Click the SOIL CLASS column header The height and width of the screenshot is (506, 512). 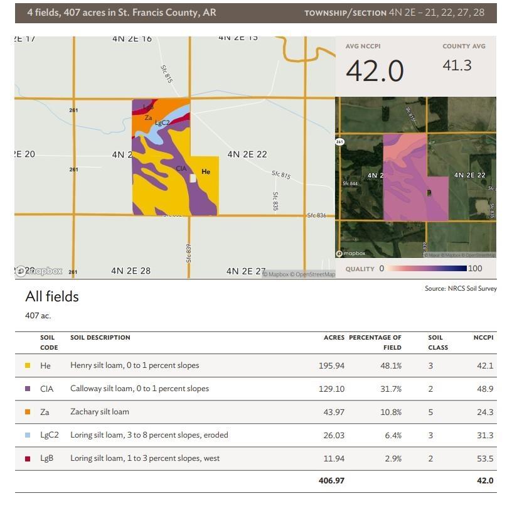tap(438, 342)
